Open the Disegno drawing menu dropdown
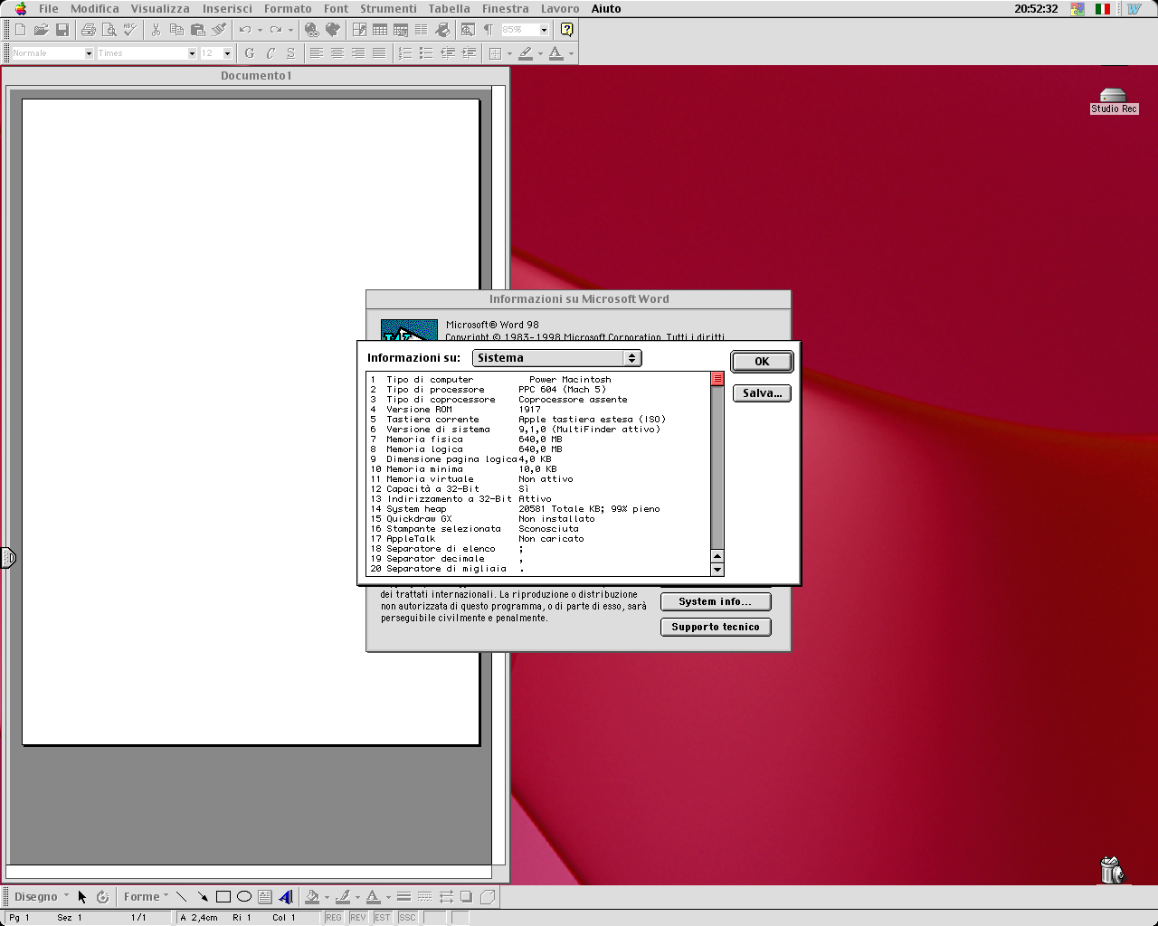This screenshot has width=1158, height=926. coord(42,897)
